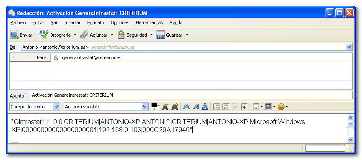Close the Redacción compose window
The image size is (362, 160).
349,13
